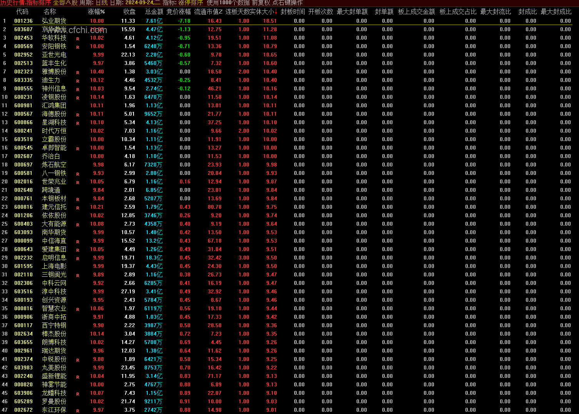Sort by 最大封流比 column header
Viewport: 579px width, 414px height.
[x=496, y=12]
